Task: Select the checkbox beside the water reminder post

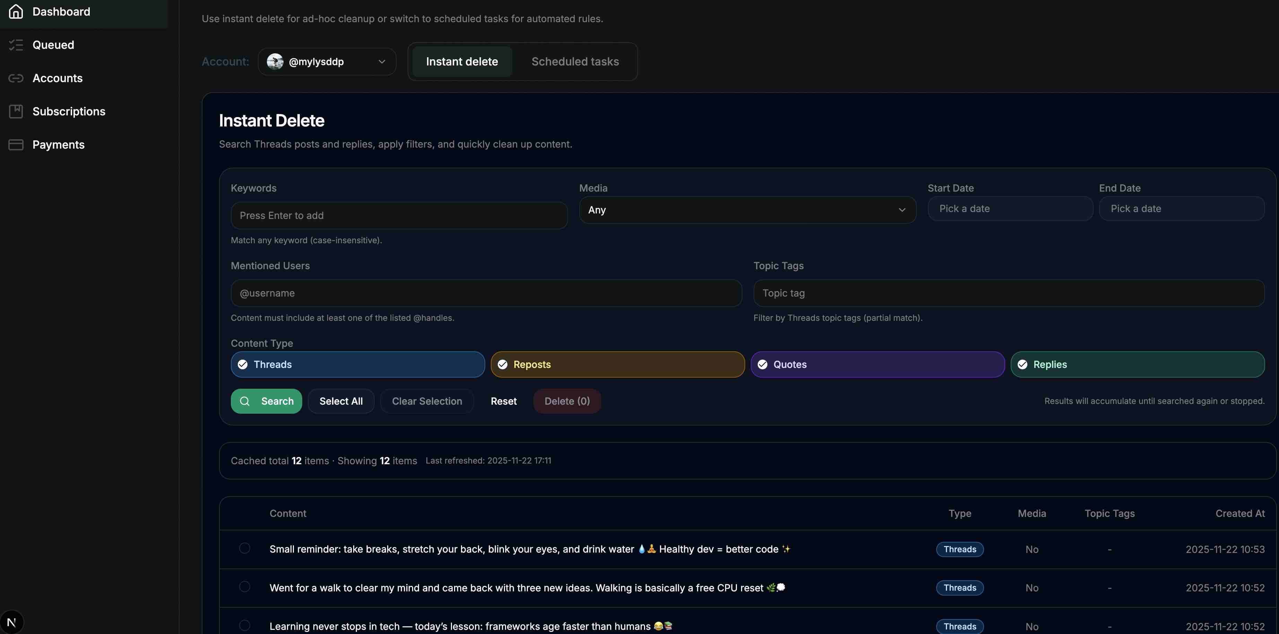Action: point(244,548)
